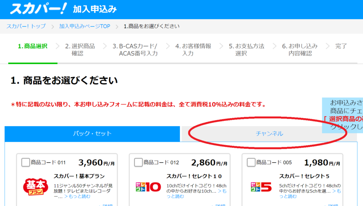
Task: Click the 3,960円/月 price
Action: 96,163
